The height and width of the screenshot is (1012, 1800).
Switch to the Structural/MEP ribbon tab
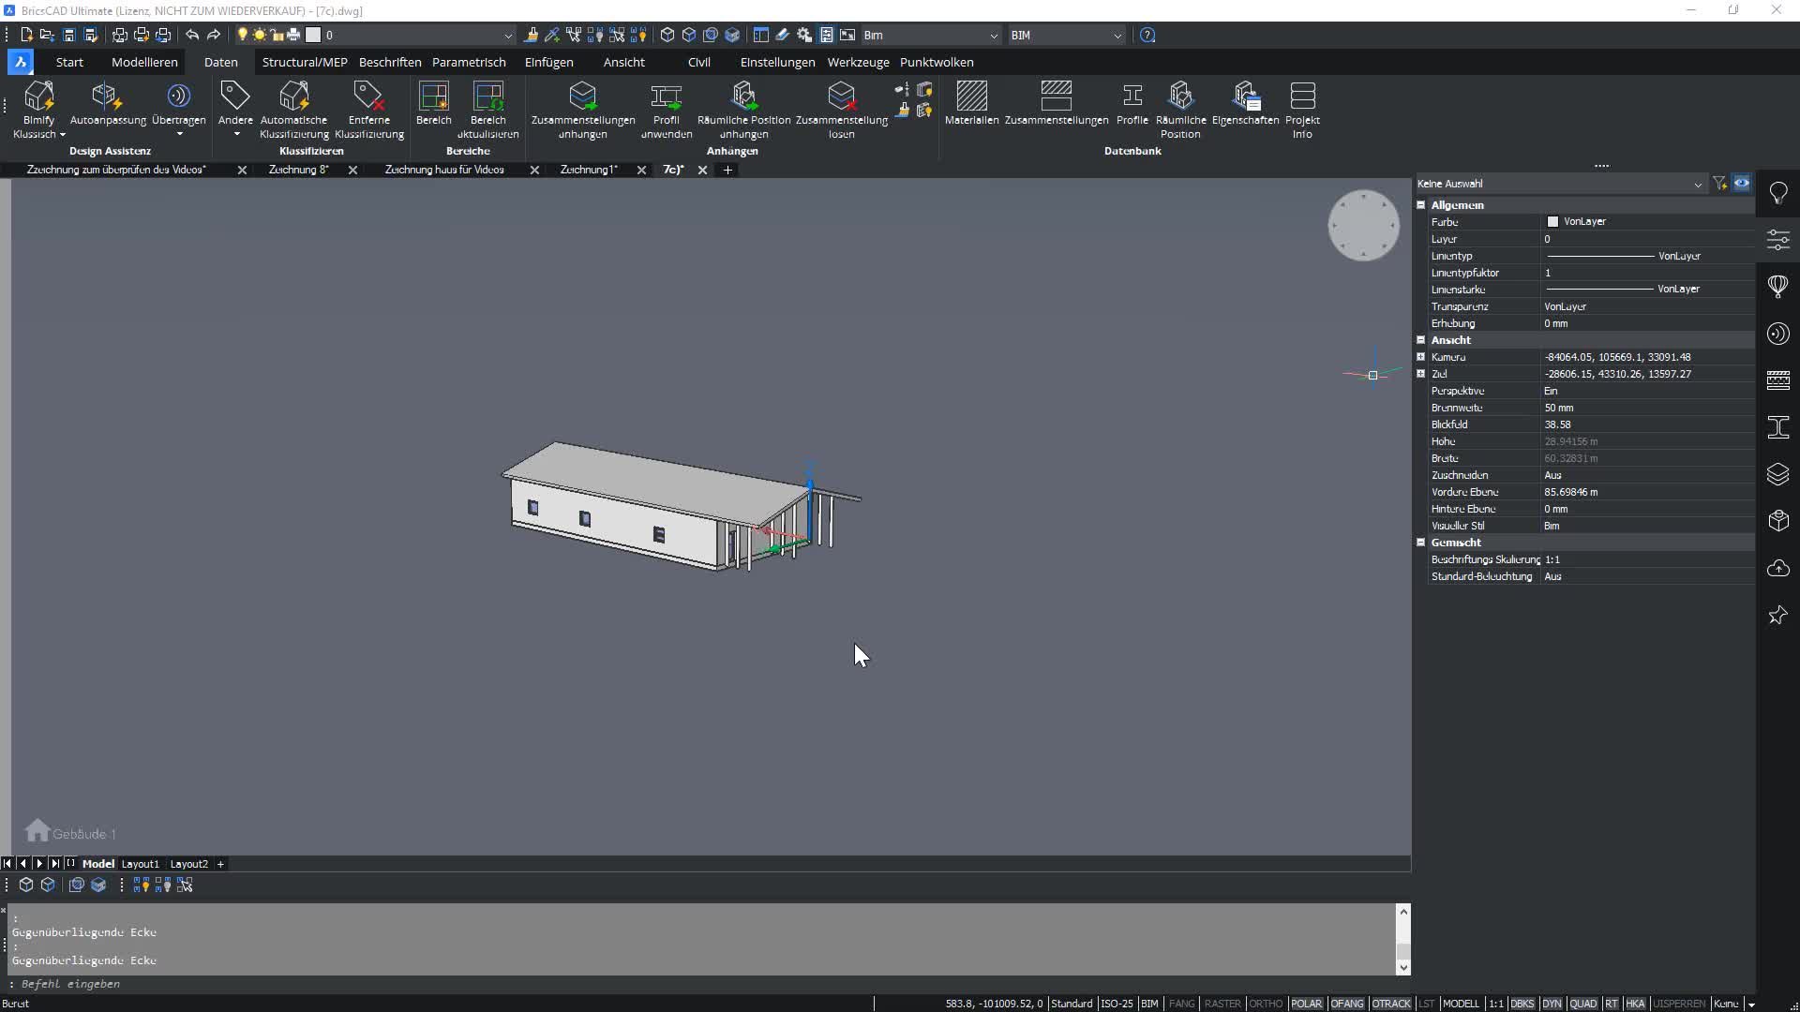(x=305, y=62)
